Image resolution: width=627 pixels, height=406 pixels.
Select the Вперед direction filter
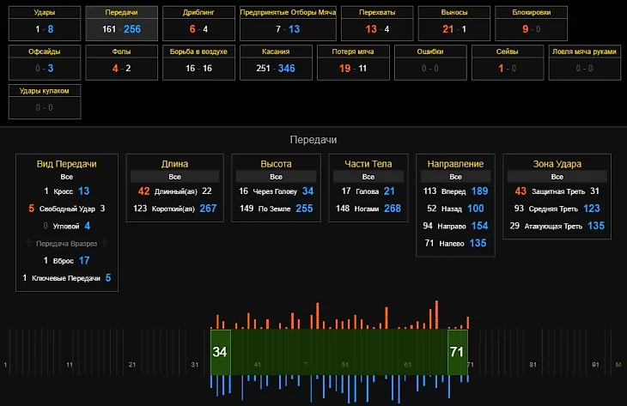(x=452, y=191)
